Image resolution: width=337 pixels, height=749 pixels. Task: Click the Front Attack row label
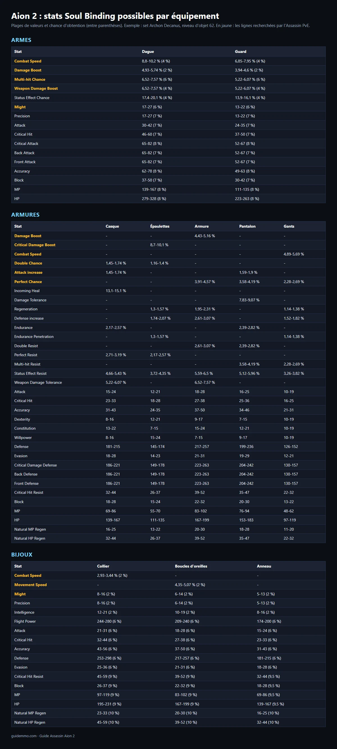pos(25,162)
